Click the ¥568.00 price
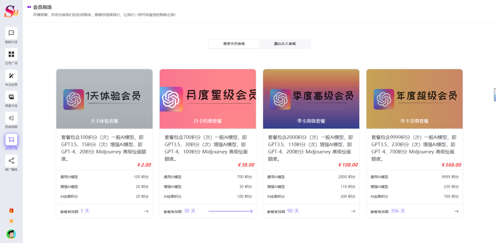 (x=451, y=165)
